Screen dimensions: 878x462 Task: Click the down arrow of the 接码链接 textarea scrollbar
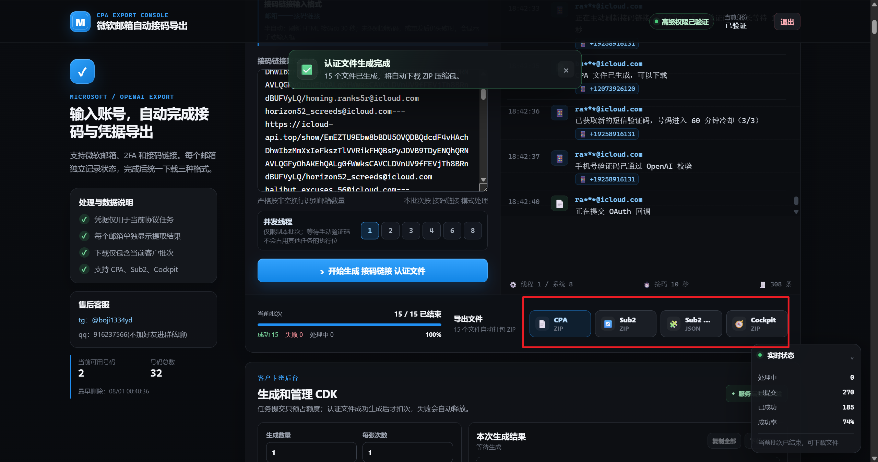click(x=483, y=180)
